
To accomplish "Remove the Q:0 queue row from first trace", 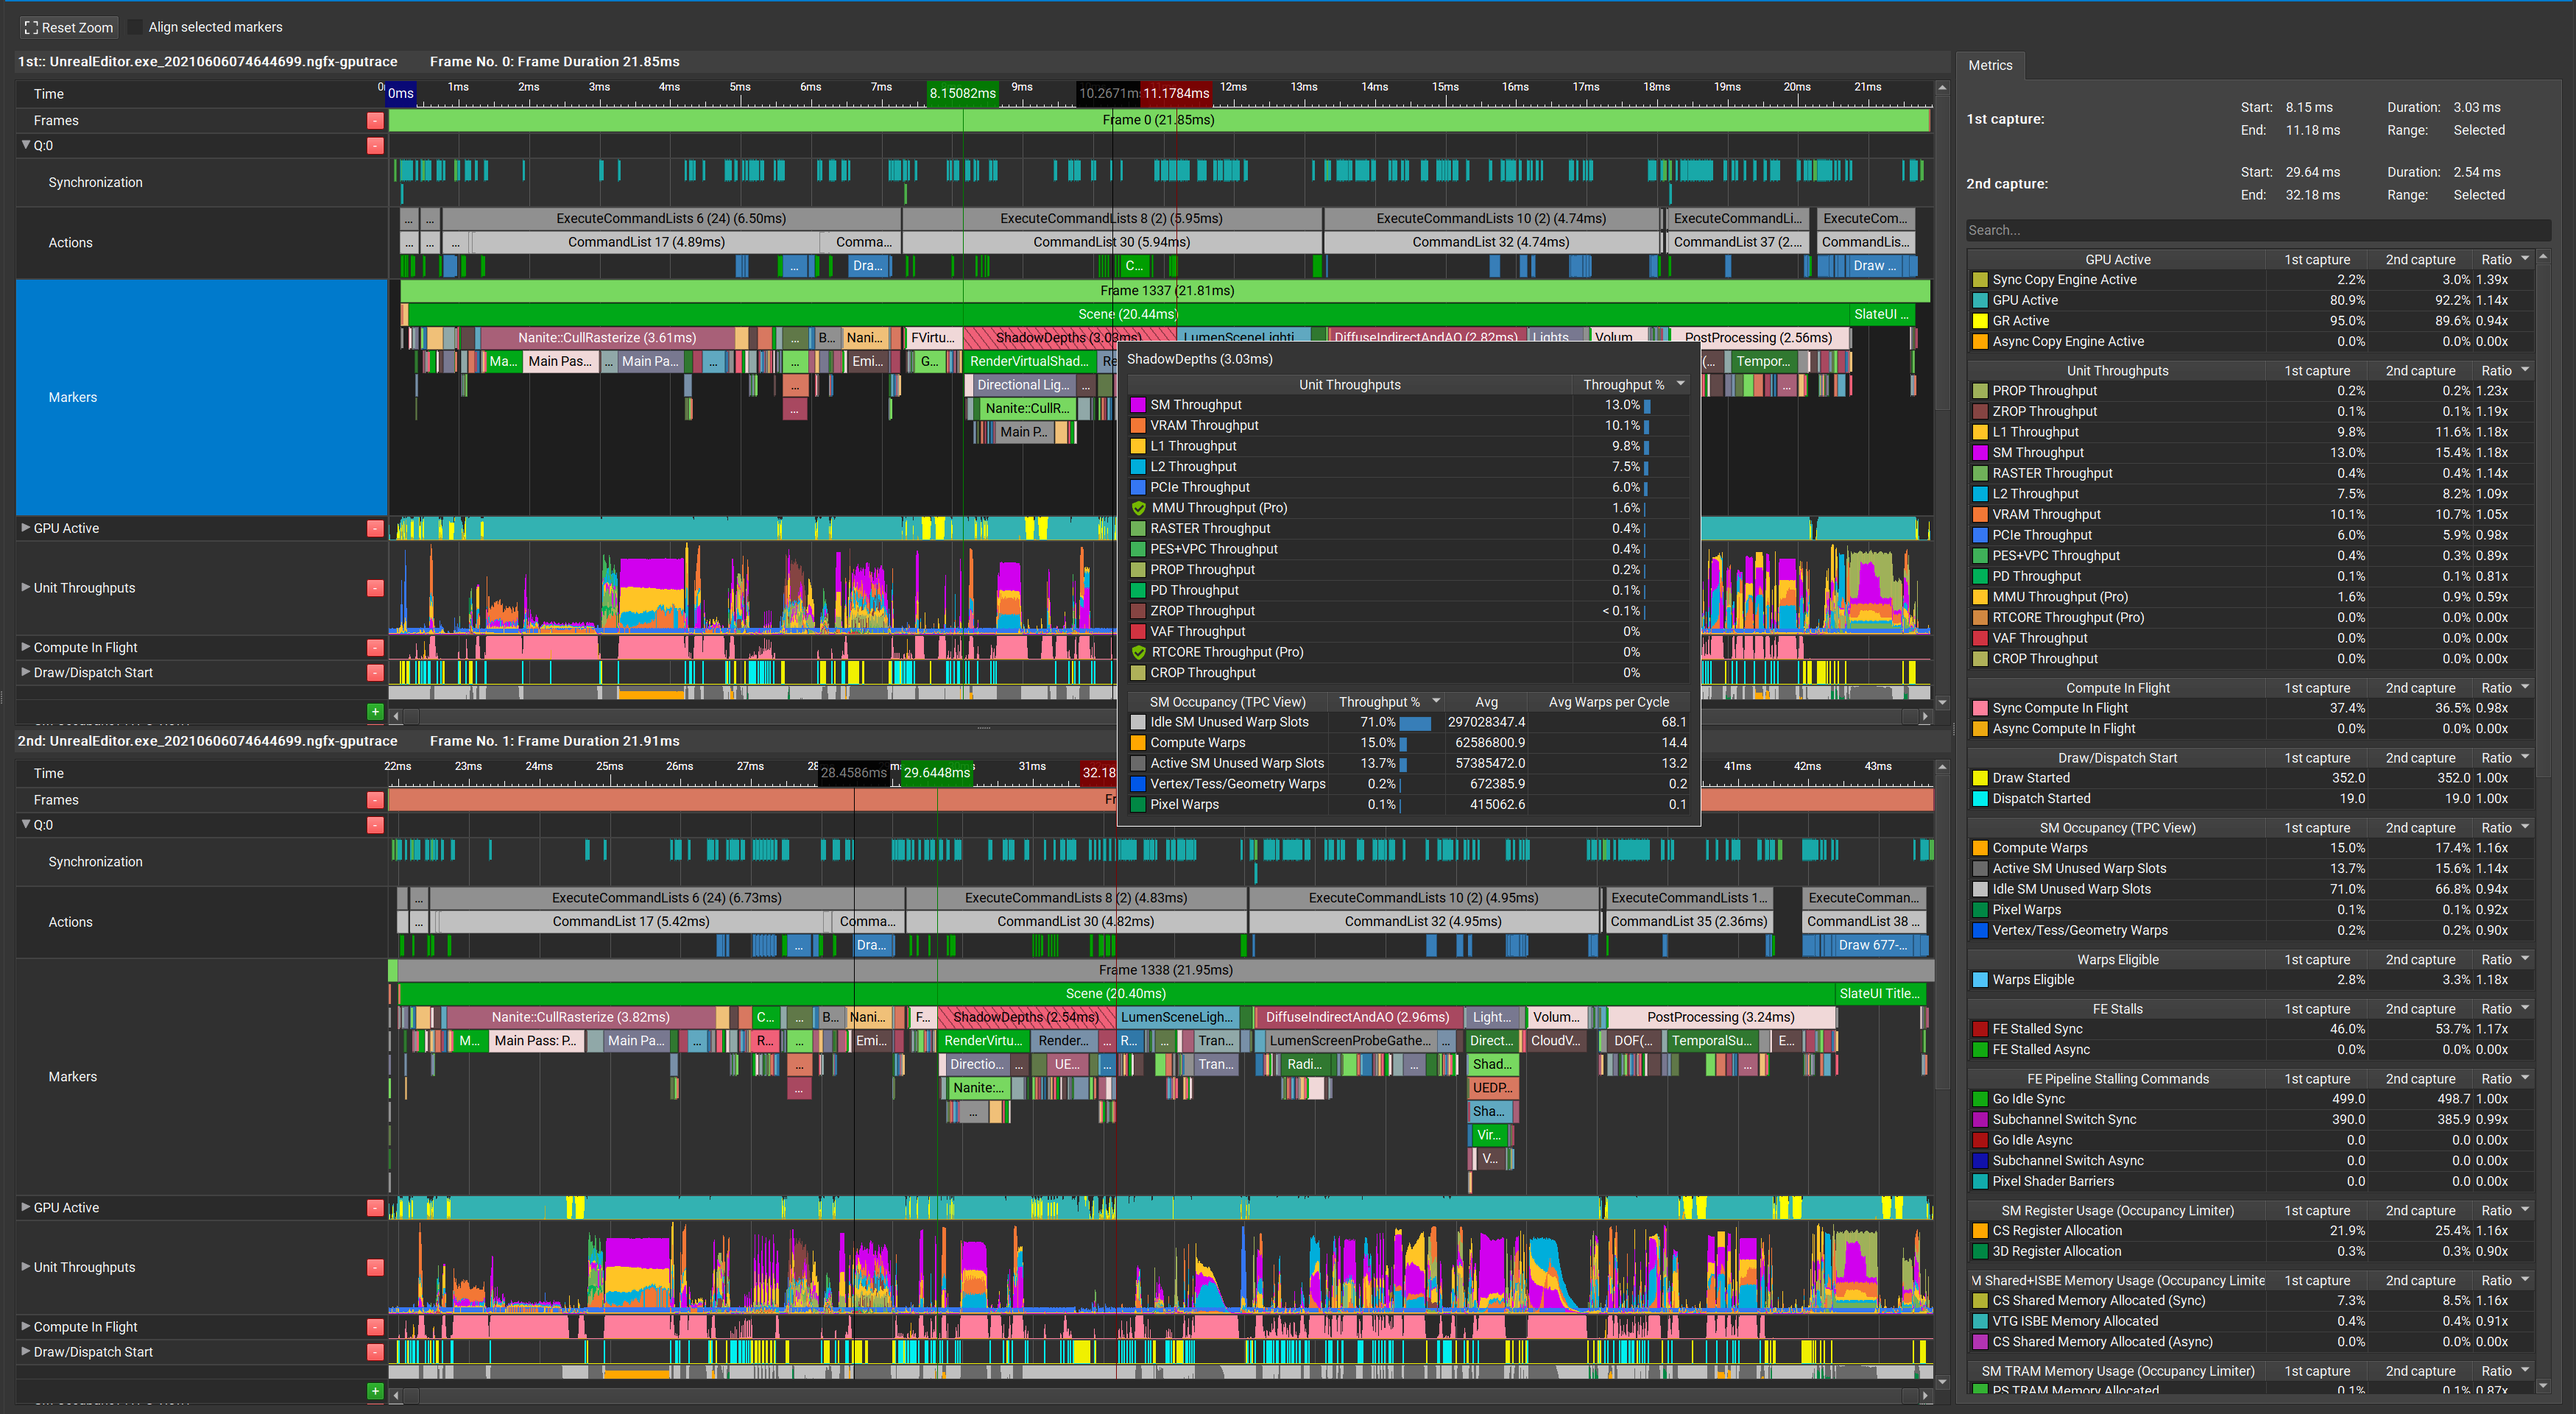I will (x=376, y=145).
